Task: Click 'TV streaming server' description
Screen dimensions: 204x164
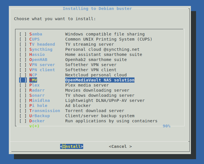Action: (89, 44)
